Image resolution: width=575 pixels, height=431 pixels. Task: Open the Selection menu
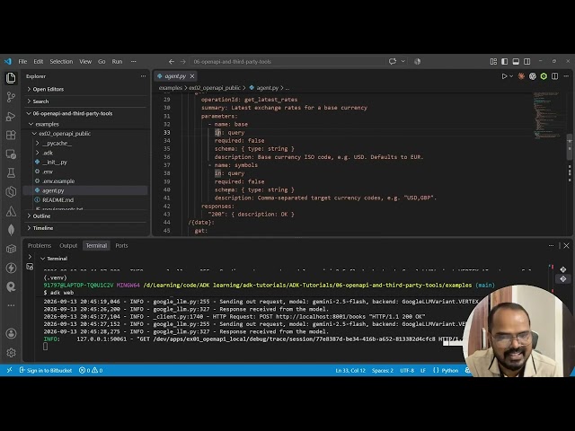[x=61, y=62]
